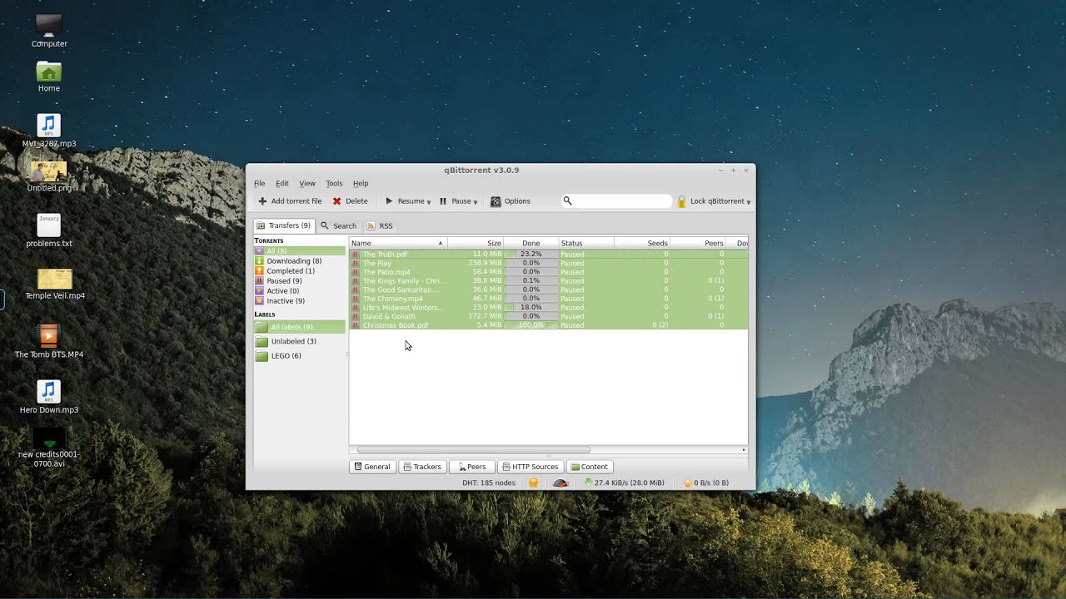Select David & Goliath torrent

[548, 316]
